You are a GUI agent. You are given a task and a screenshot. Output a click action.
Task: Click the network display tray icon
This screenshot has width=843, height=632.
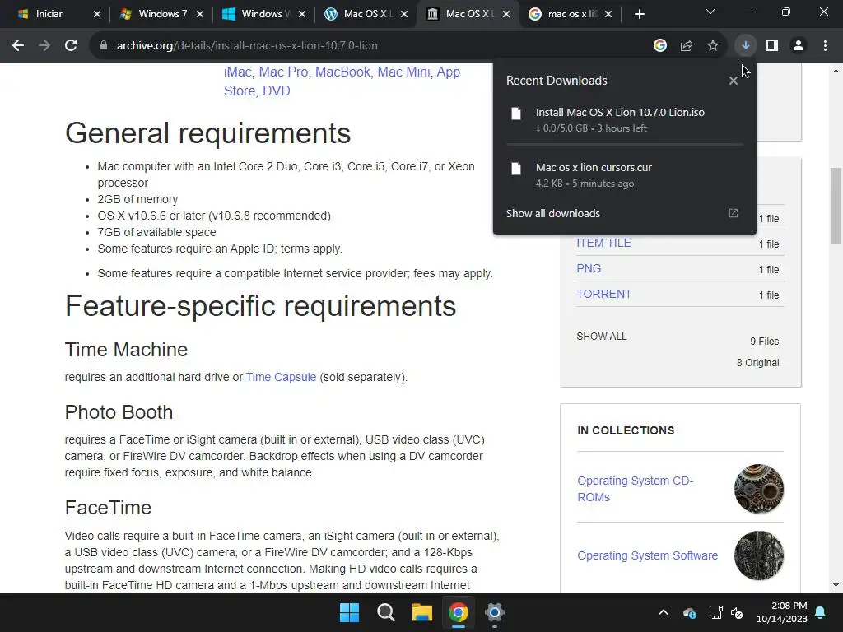[x=715, y=612]
